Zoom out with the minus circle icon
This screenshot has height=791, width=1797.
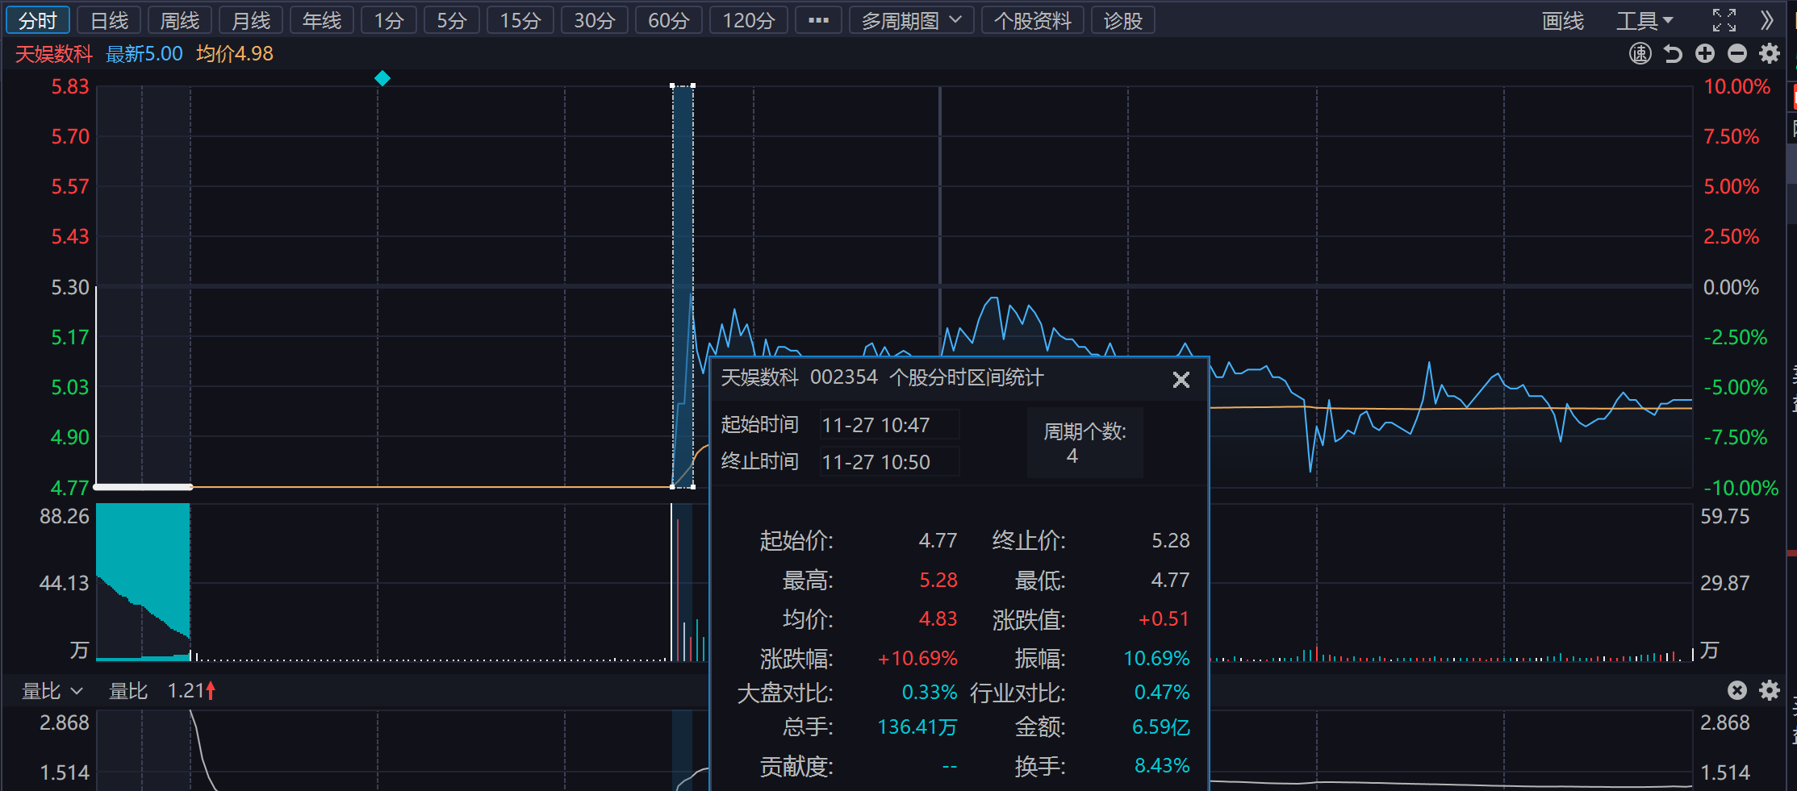point(1737,54)
